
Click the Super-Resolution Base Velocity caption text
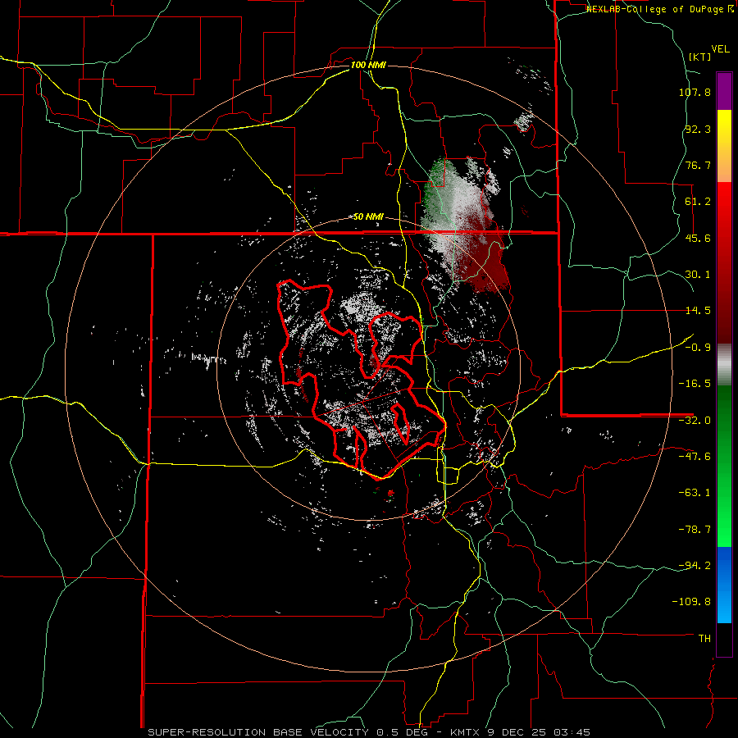tap(368, 732)
